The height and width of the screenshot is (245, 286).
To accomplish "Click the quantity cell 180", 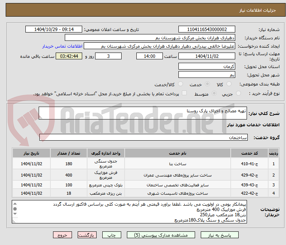I will 69,164.
